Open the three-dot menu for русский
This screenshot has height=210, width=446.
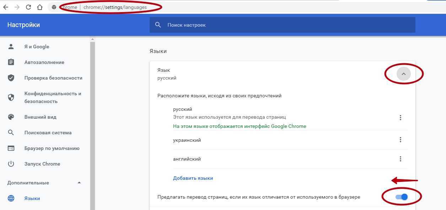401,118
